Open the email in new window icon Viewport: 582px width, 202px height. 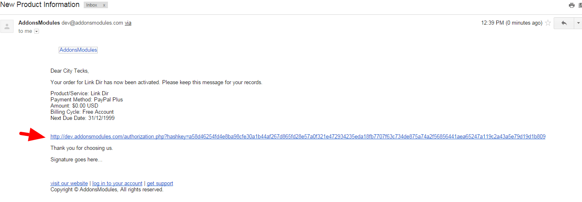[x=580, y=5]
